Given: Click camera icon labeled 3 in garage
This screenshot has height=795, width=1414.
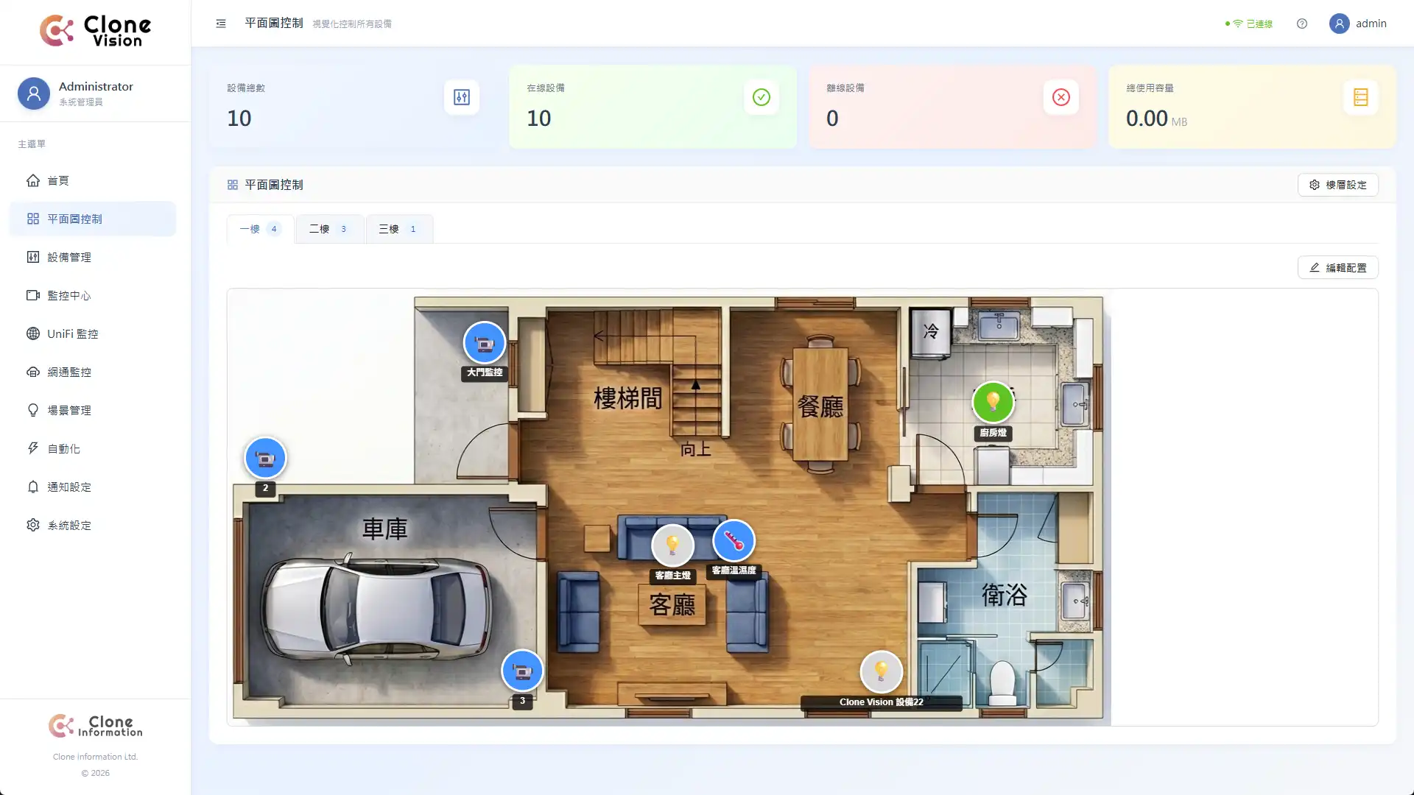Looking at the screenshot, I should (522, 671).
